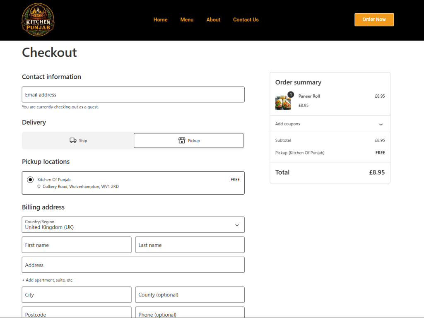Click the storefront Pickup icon

(x=182, y=140)
